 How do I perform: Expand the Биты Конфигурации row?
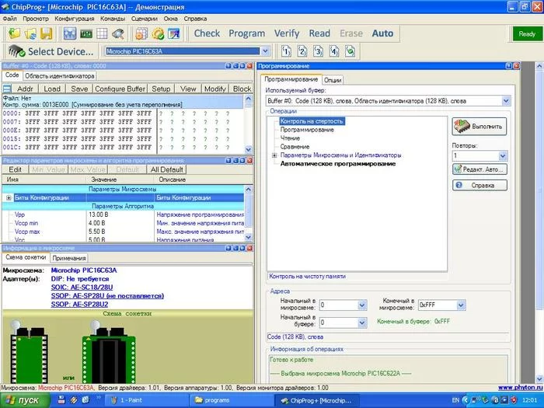click(x=9, y=197)
